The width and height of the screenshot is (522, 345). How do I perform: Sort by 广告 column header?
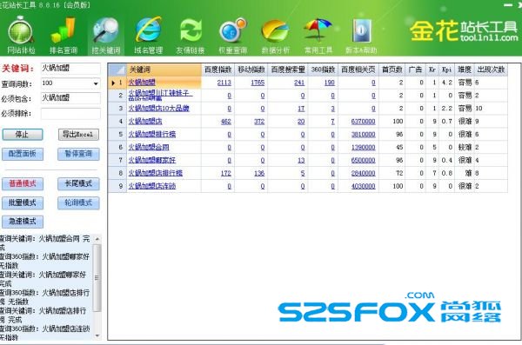[416, 70]
